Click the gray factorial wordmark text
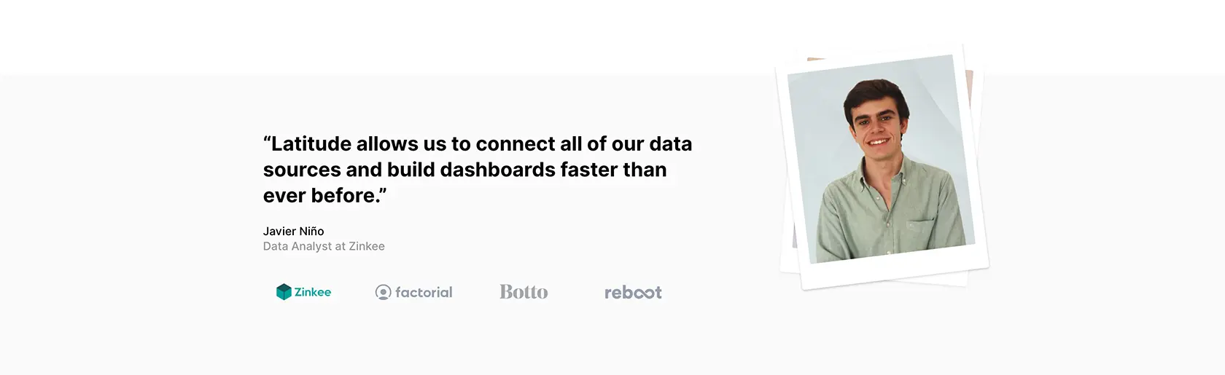The height and width of the screenshot is (375, 1225). coord(424,292)
